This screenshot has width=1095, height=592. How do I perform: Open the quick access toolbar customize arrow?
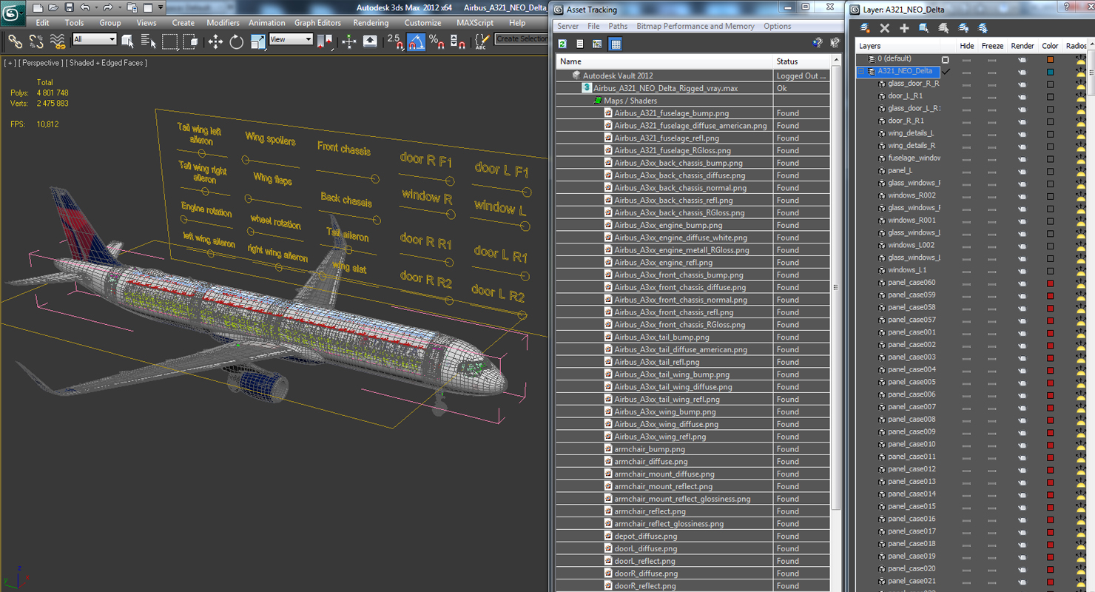pyautogui.click(x=161, y=7)
